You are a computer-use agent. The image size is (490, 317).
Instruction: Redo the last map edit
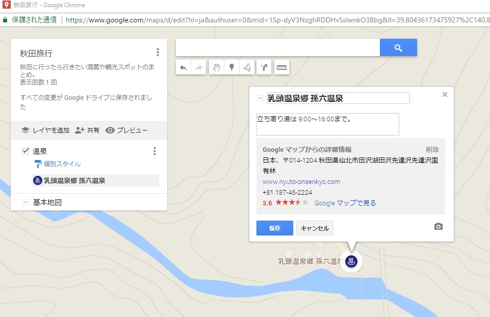[199, 67]
